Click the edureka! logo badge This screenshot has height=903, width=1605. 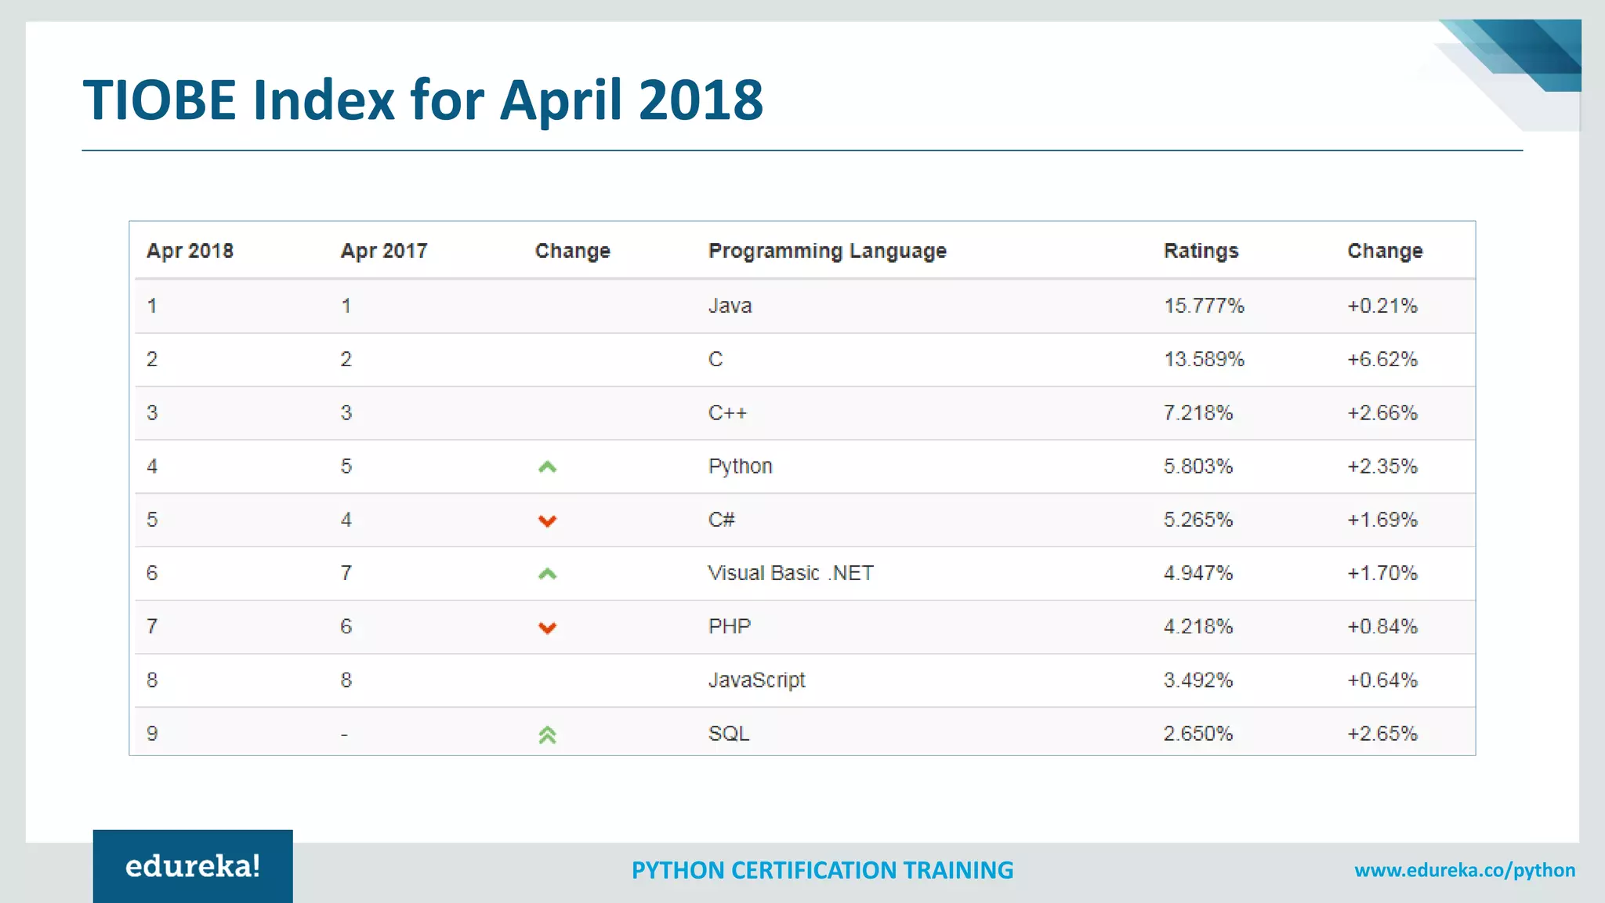193,866
